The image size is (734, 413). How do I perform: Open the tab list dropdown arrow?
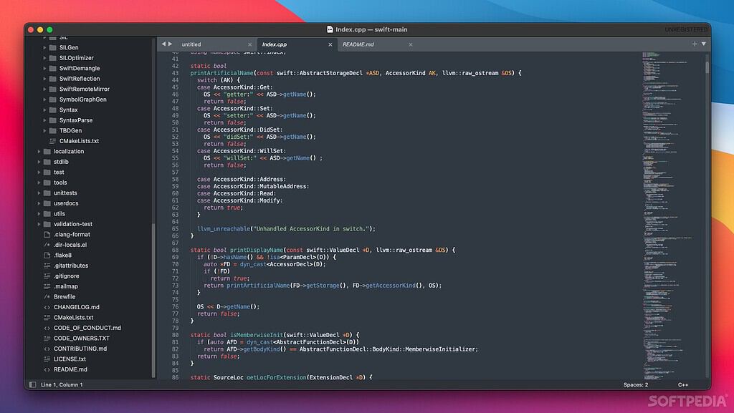704,44
